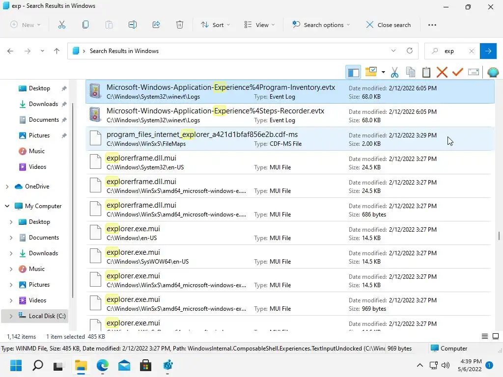This screenshot has height=377, width=503.
Task: Click inside the search box containing 'exp'
Action: tap(452, 51)
